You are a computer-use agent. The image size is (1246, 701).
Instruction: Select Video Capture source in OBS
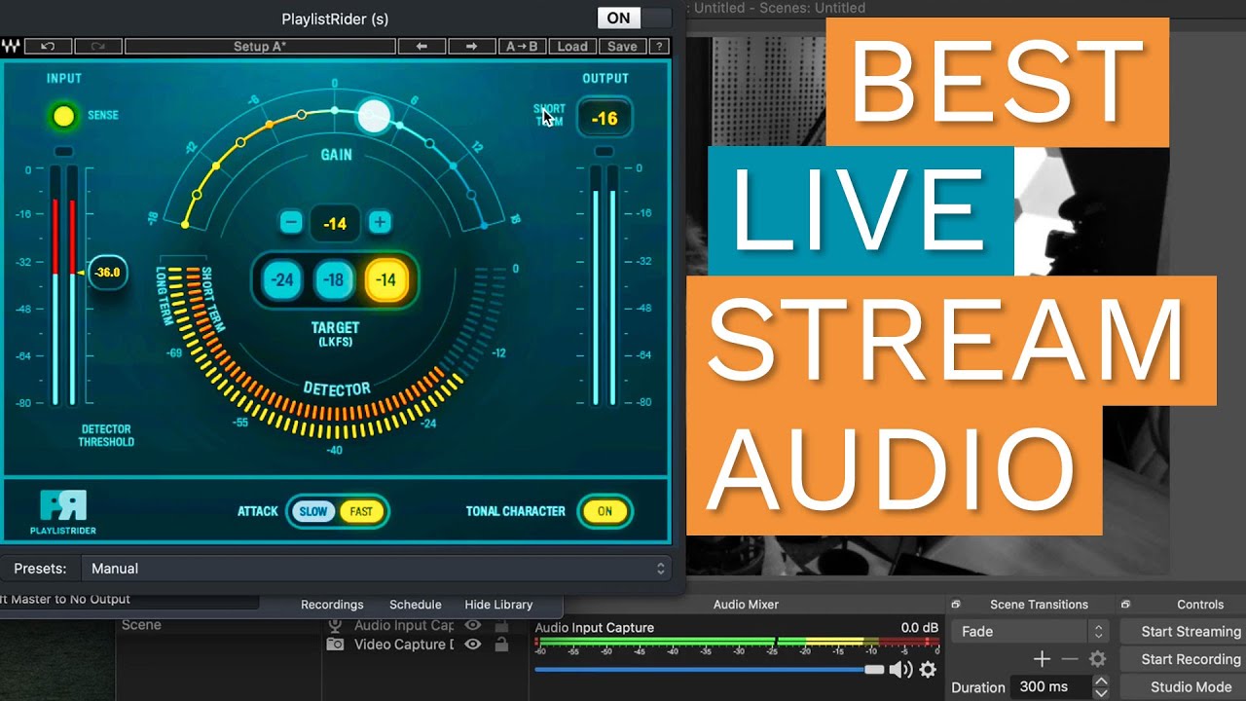pyautogui.click(x=404, y=645)
